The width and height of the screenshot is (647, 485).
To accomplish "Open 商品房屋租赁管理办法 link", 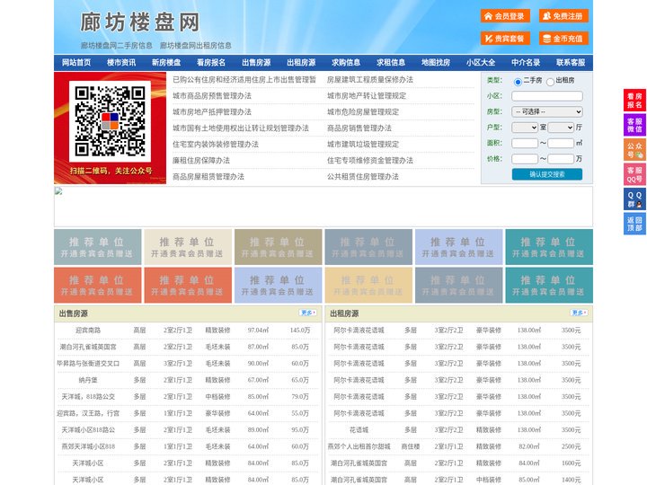I will 208,177.
